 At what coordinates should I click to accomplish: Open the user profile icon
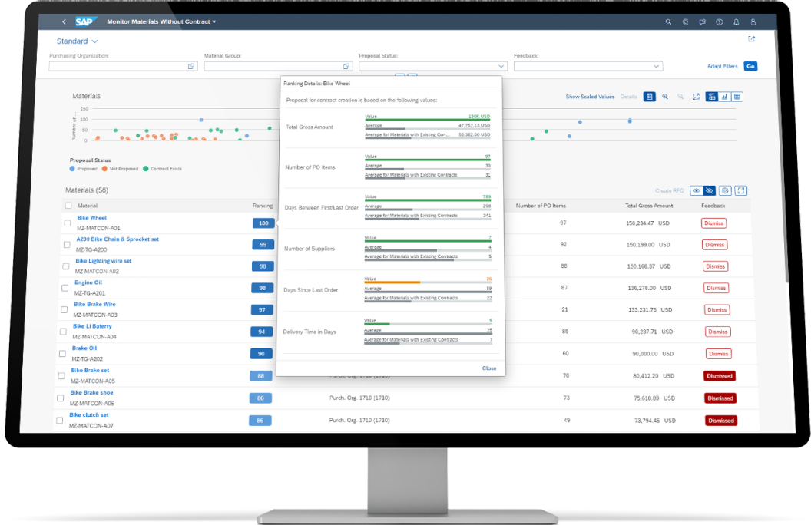753,22
